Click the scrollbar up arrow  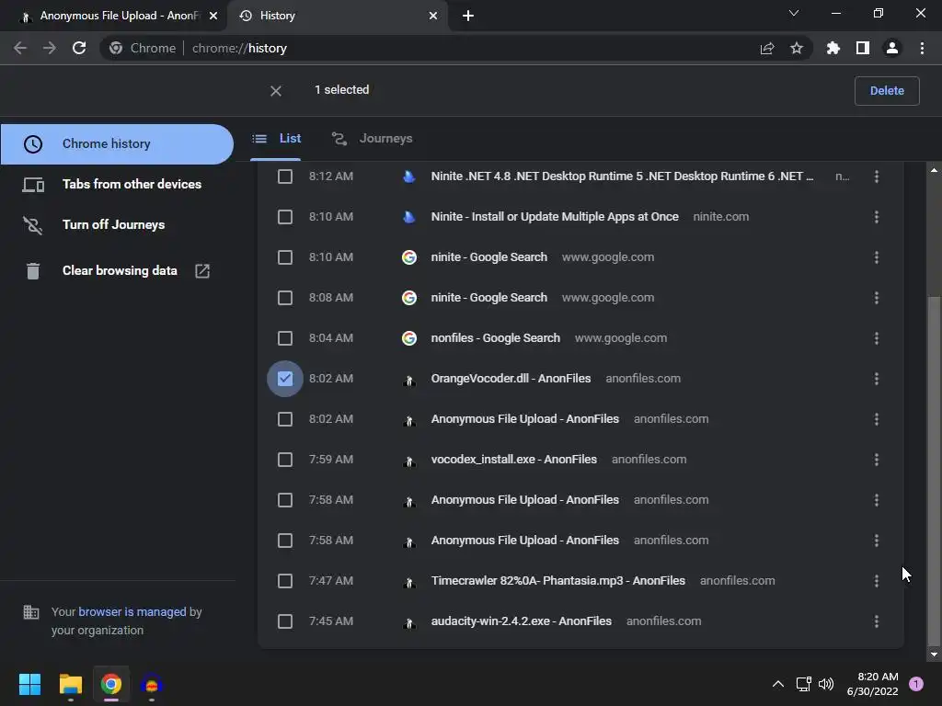click(934, 170)
